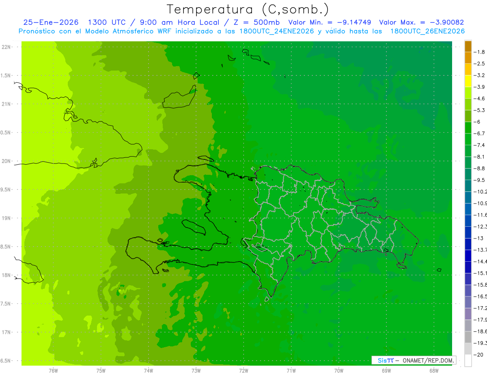
Task: Click the '7.5N' latitude label
Action: (6, 304)
